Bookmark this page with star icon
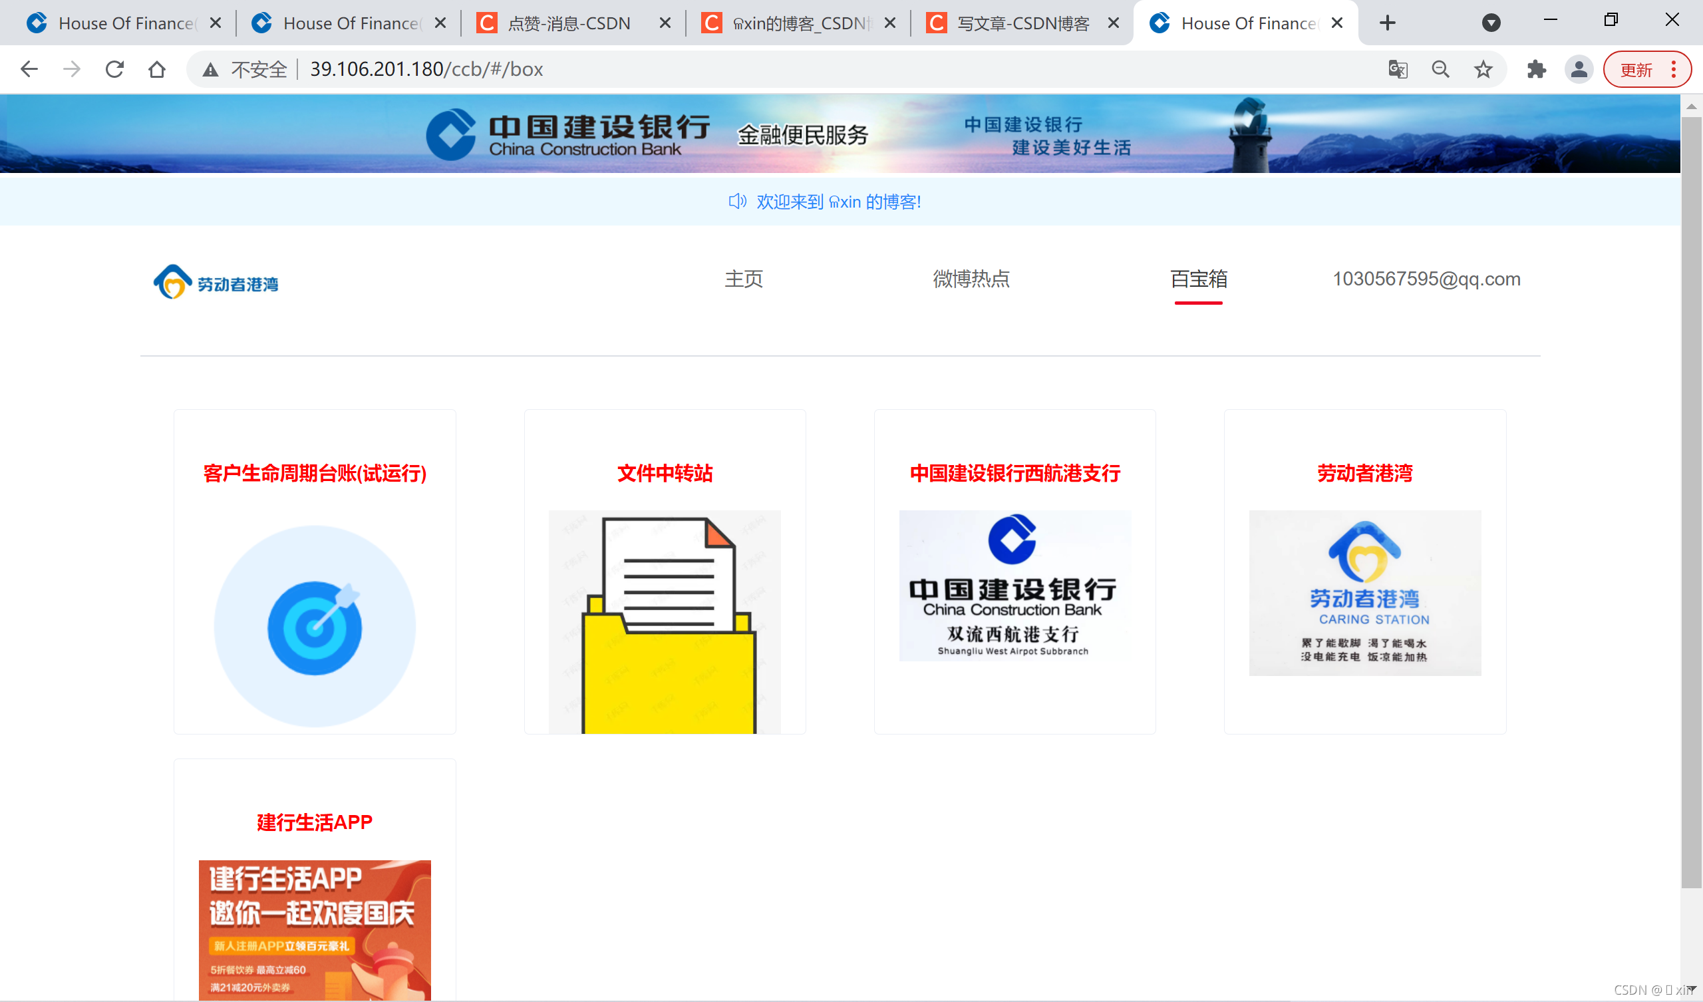The image size is (1703, 1002). click(x=1483, y=69)
